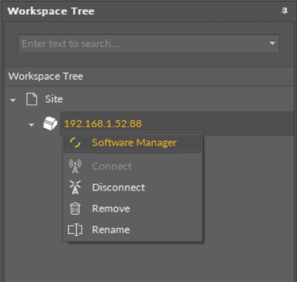Click the Disconnect antenna icon
This screenshot has height=282, width=297.
pyautogui.click(x=75, y=187)
